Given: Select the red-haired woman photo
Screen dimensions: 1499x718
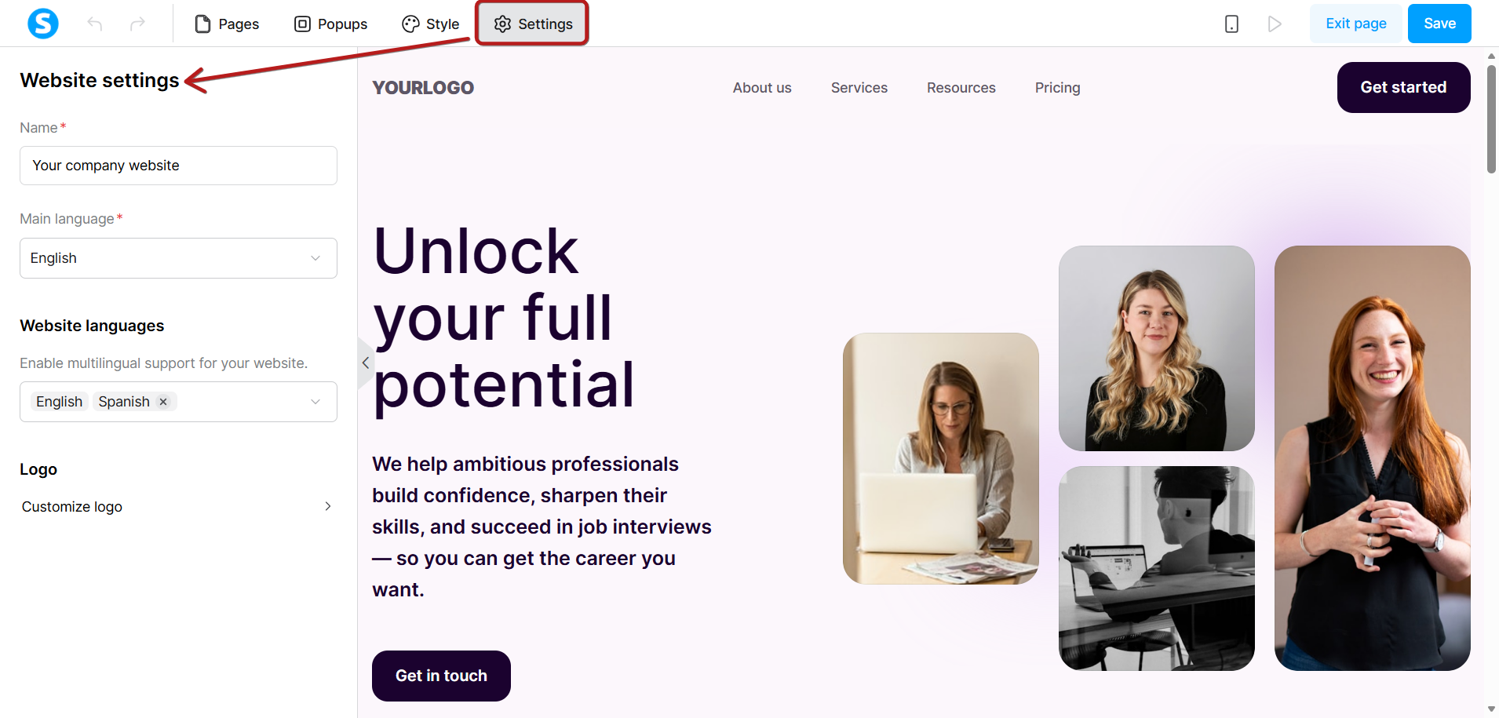Looking at the screenshot, I should (1372, 458).
